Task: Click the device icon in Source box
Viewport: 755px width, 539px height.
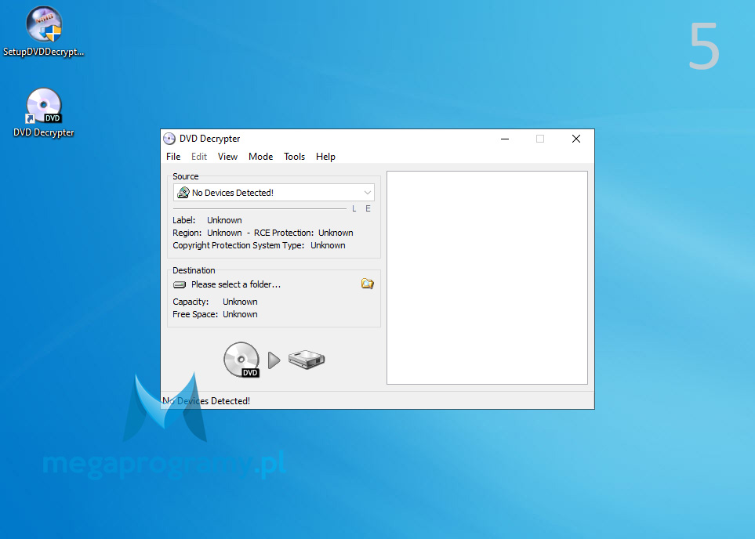Action: 183,193
